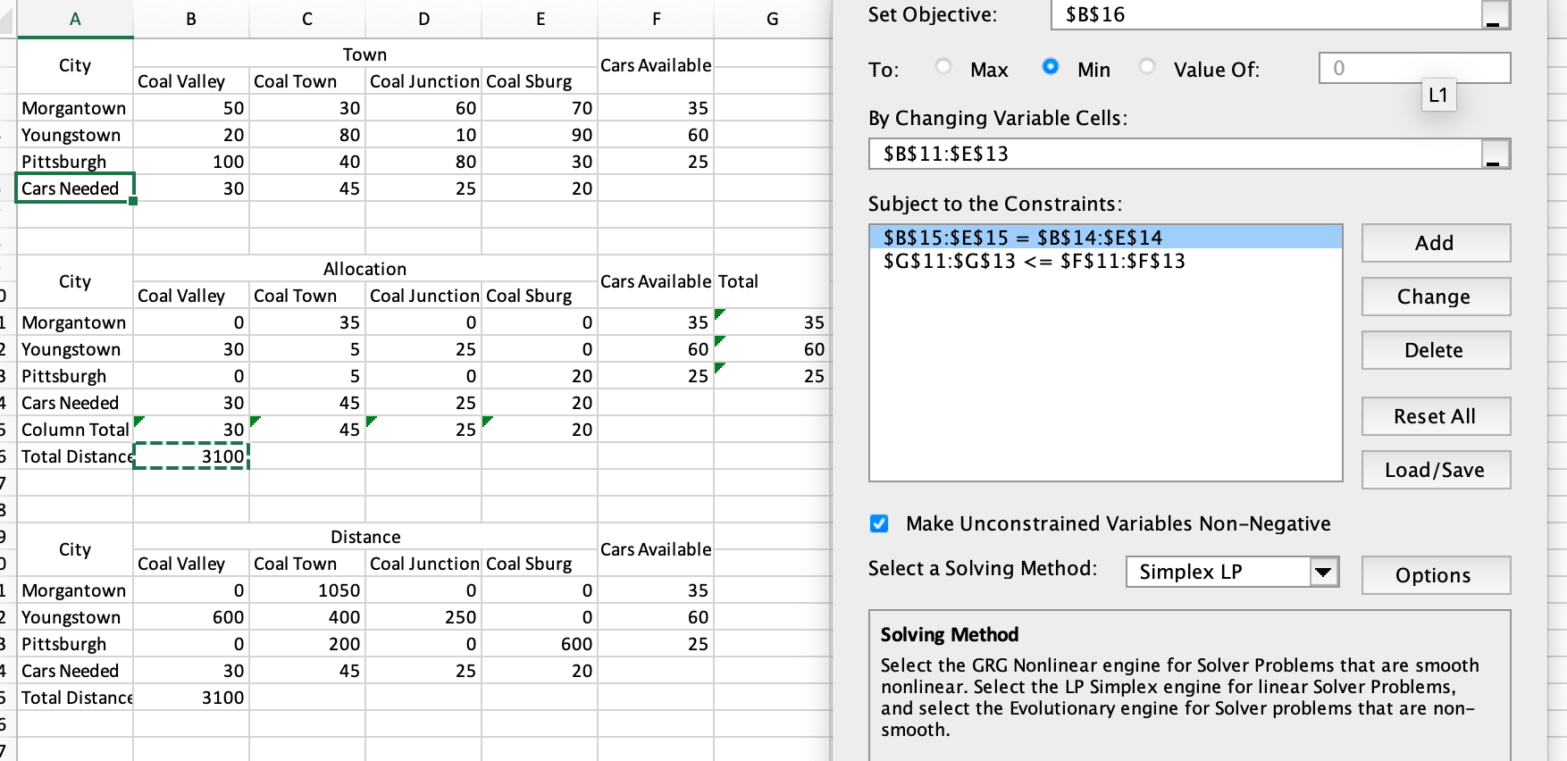The image size is (1567, 761).
Task: Click Morgantown Total value 35 in column G
Action: click(772, 322)
